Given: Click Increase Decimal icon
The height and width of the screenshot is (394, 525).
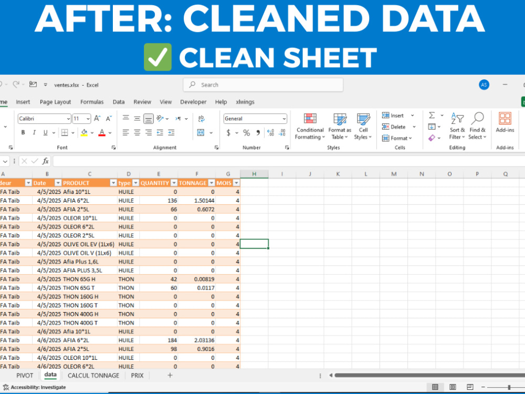Looking at the screenshot, I should coord(270,133).
